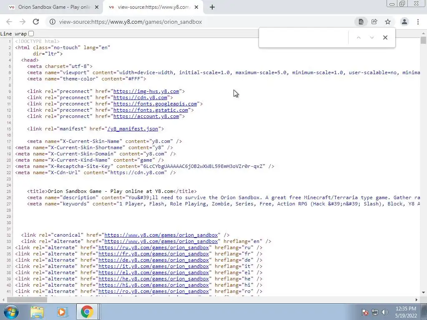Viewport: 427px width, 320px height.
Task: Show the taskbar clock 12:35 PM
Action: point(406,309)
